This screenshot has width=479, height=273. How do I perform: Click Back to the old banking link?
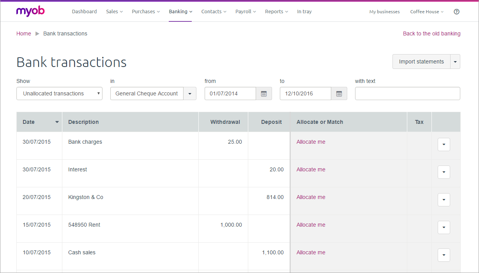pos(431,33)
